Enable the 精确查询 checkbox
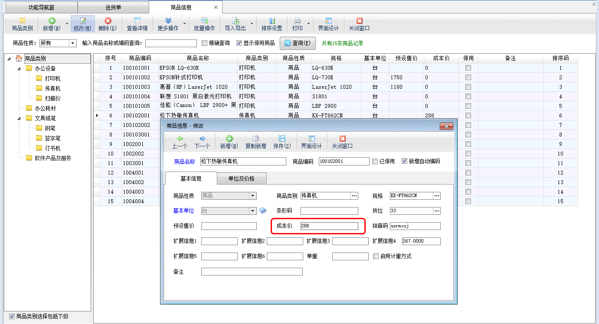 [205, 43]
